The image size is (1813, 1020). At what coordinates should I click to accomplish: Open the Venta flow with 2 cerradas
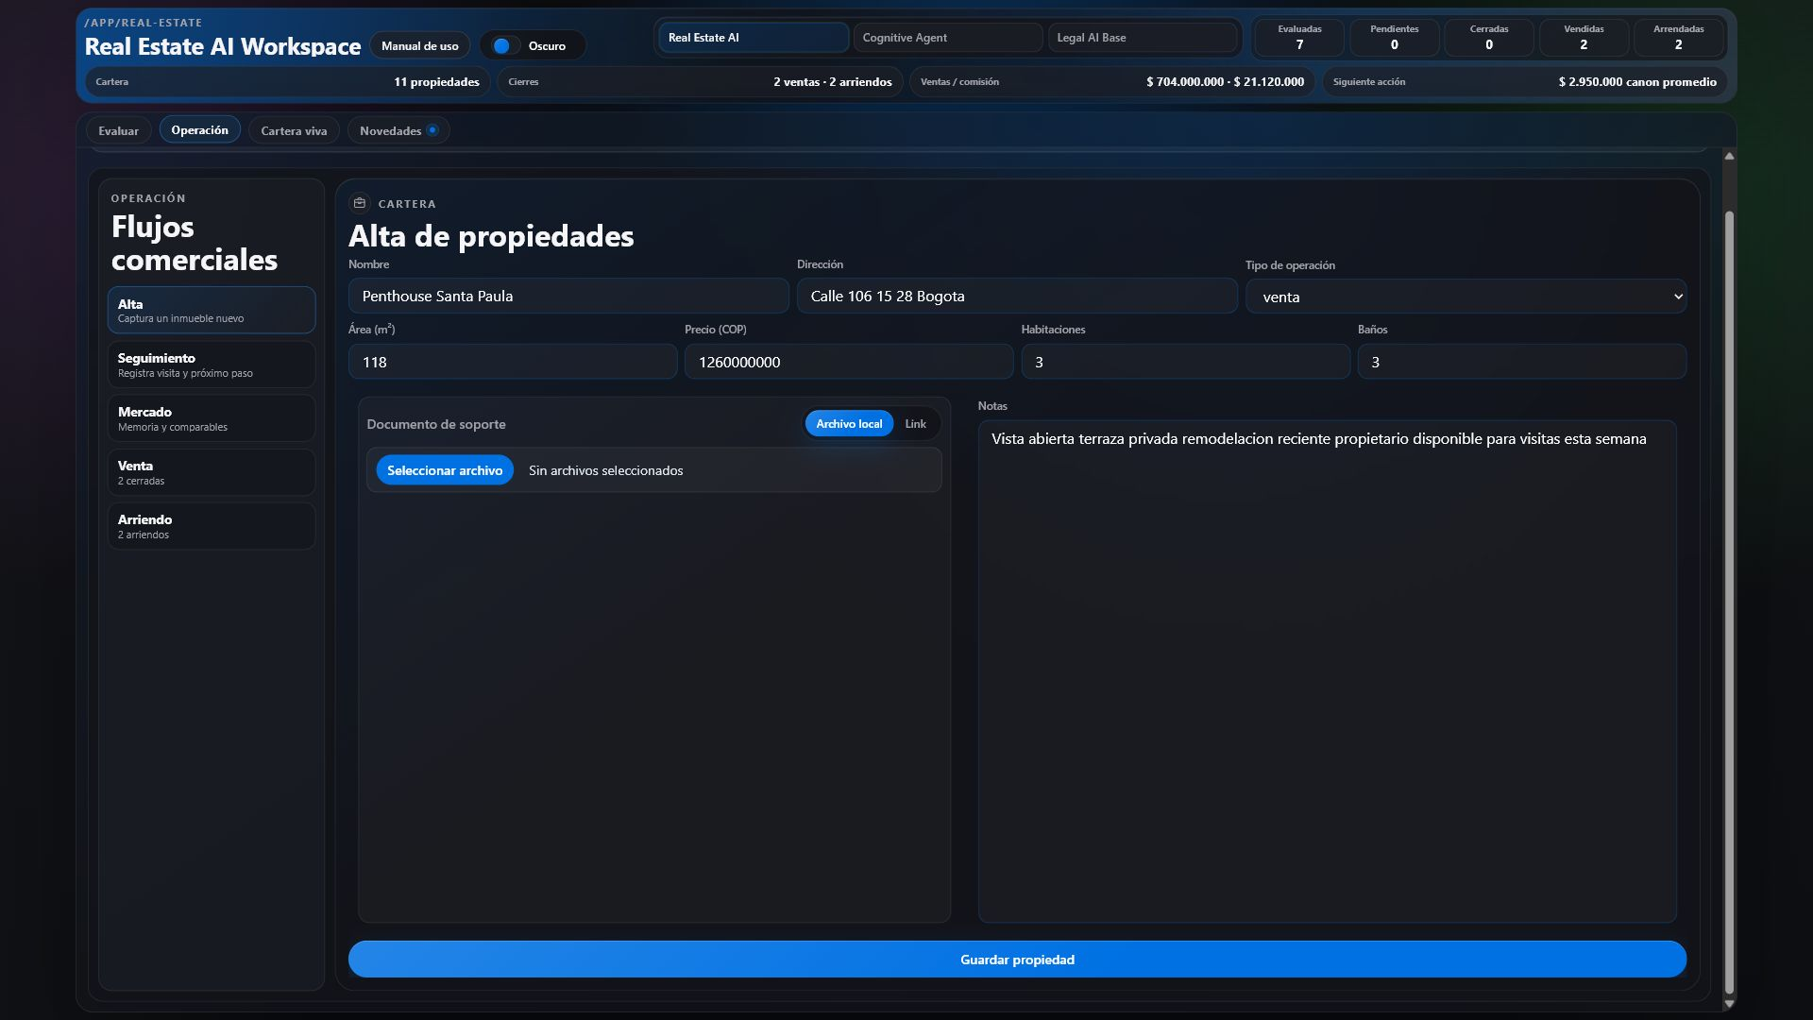click(212, 472)
